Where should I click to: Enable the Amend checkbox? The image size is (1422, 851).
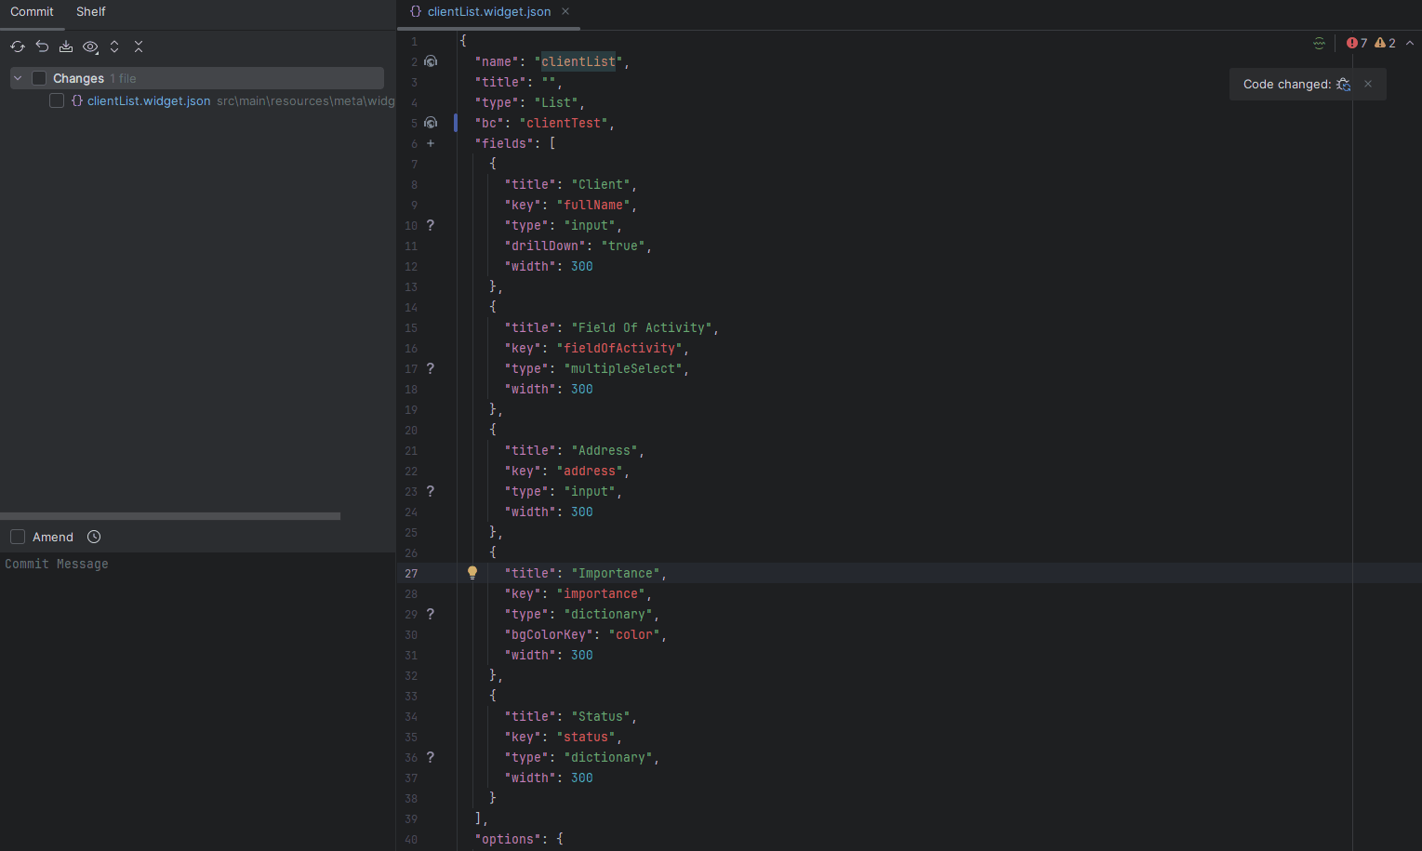point(17,537)
